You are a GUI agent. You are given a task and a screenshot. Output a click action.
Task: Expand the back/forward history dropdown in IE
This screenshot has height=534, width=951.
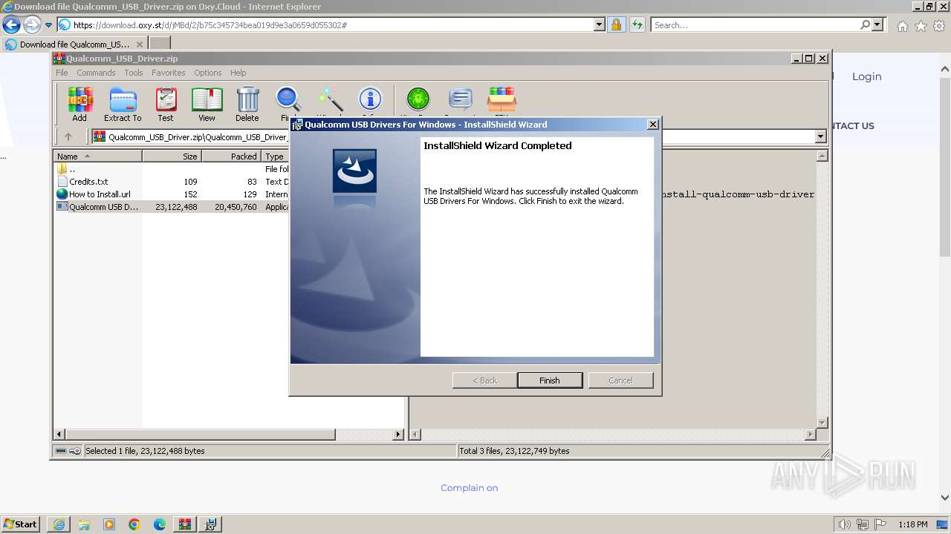48,25
